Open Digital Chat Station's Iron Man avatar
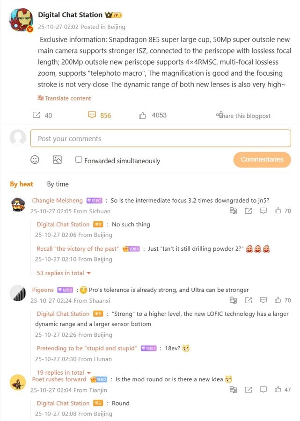Viewport: 300px width, 421px height. point(21,20)
